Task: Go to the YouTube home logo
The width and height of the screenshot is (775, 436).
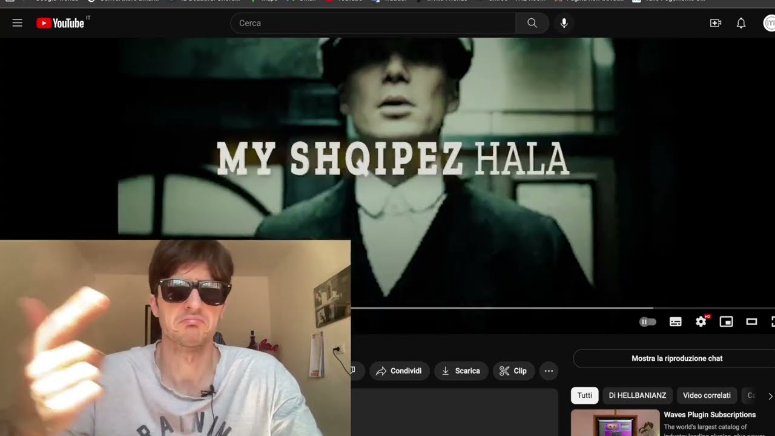Action: [x=60, y=23]
